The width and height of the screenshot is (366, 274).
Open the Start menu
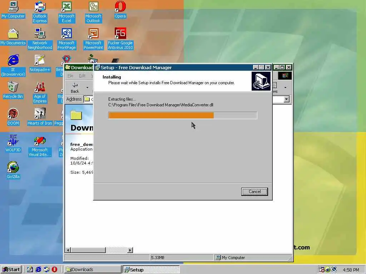11,269
